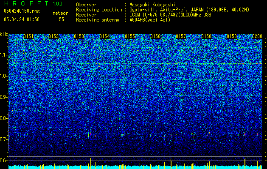The image size is (267, 169).
Task: Click the 0.7 frequency axis label
Action: click(4, 139)
